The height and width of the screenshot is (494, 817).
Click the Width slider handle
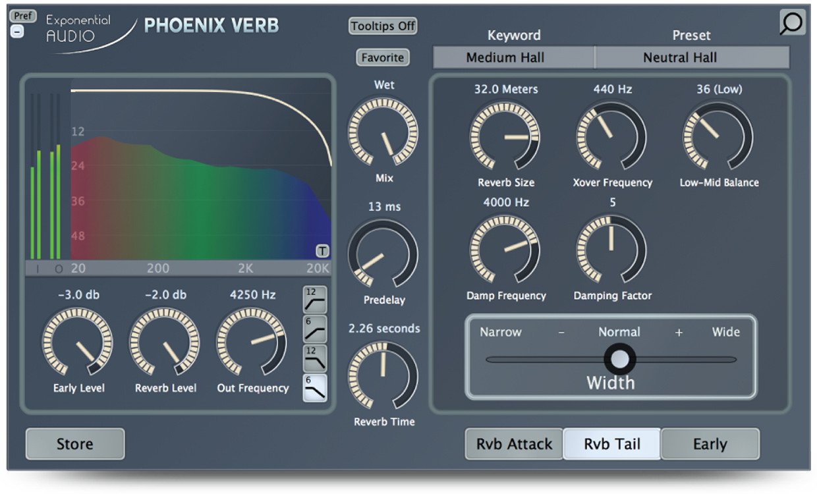[x=619, y=359]
